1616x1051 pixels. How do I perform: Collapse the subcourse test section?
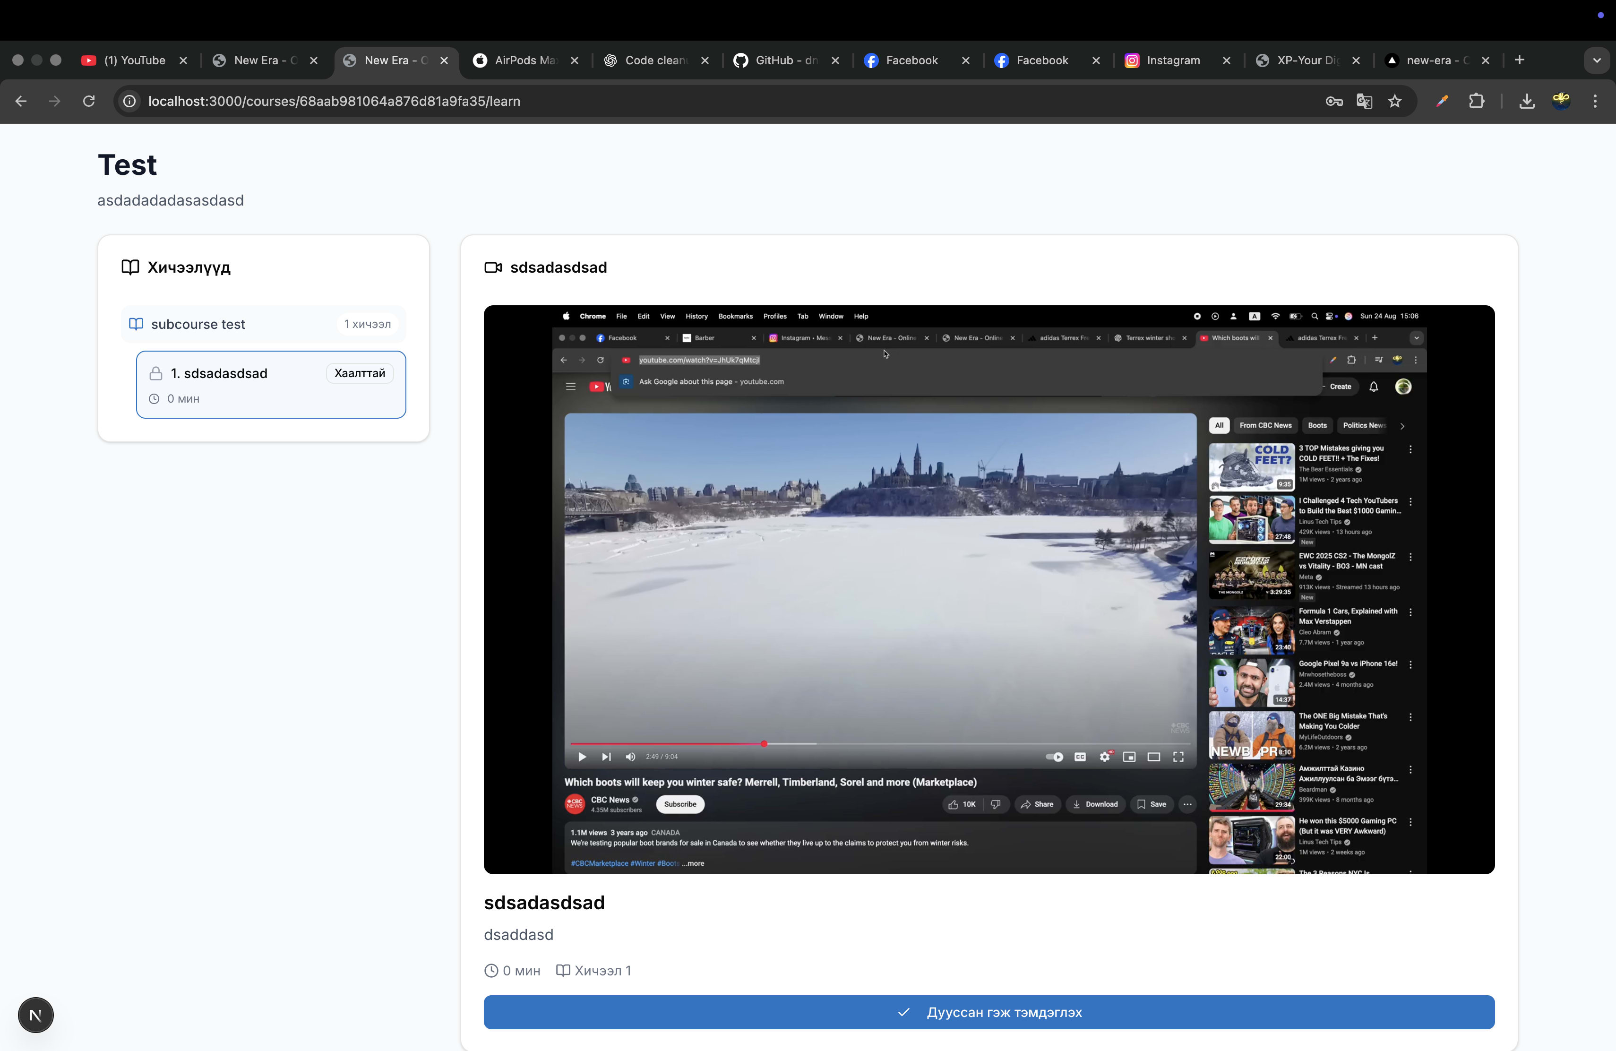tap(264, 325)
